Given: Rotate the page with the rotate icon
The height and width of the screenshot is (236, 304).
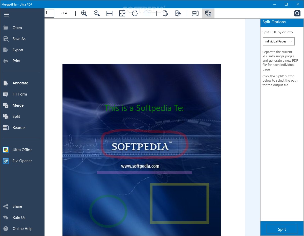Looking at the screenshot, I should pos(135,13).
